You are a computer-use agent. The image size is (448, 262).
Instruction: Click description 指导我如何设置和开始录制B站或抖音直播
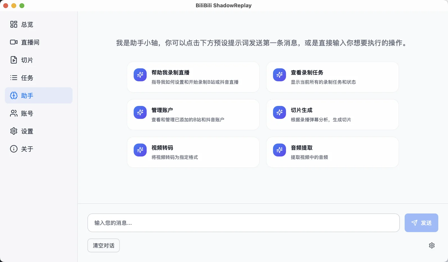point(195,82)
